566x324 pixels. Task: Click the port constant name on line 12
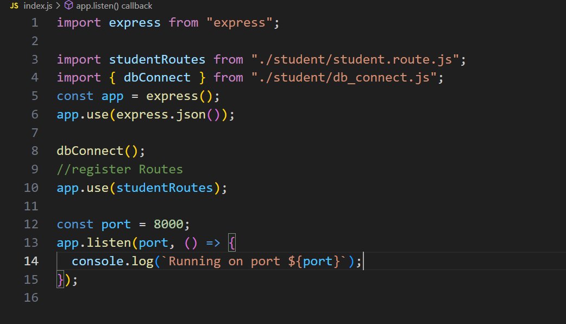[x=116, y=225]
